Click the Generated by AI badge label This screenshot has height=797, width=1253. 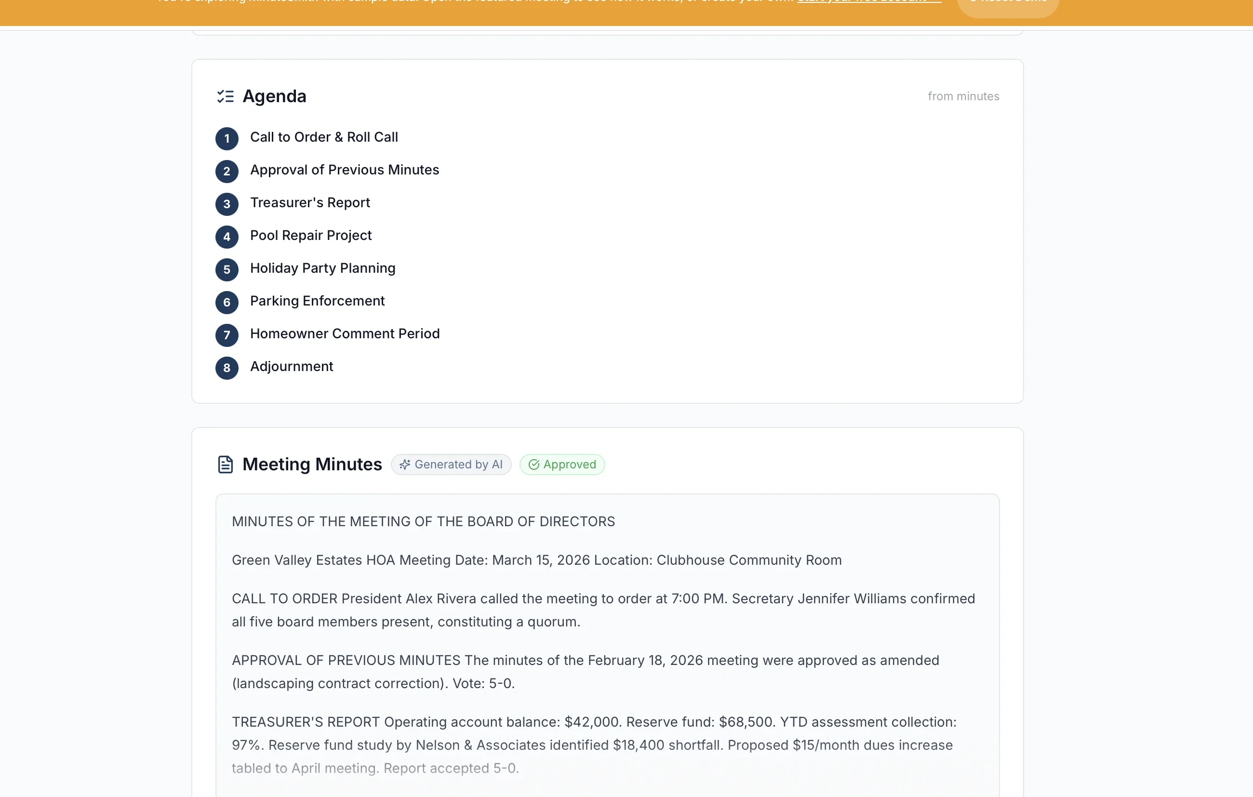point(458,464)
